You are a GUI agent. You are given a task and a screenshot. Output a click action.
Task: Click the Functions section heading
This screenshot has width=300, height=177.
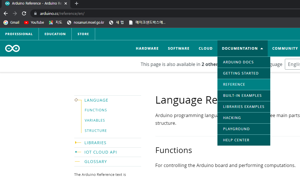pyautogui.click(x=173, y=150)
